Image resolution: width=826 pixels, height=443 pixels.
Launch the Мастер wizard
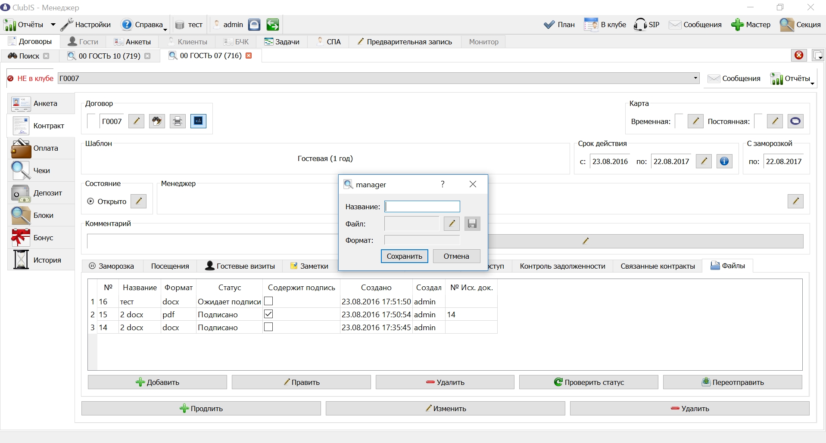[751, 25]
